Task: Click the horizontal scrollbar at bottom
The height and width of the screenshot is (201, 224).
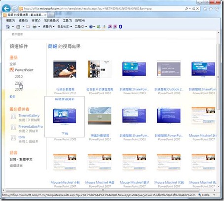Action: [x=103, y=190]
